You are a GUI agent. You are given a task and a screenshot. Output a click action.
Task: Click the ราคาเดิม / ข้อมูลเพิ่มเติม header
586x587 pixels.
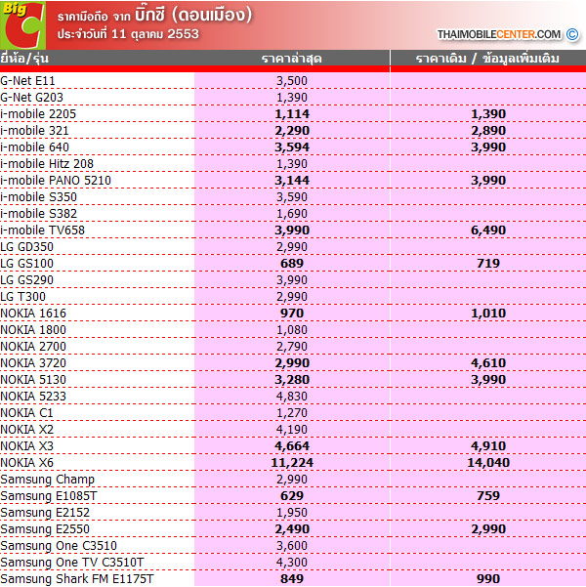pos(487,59)
